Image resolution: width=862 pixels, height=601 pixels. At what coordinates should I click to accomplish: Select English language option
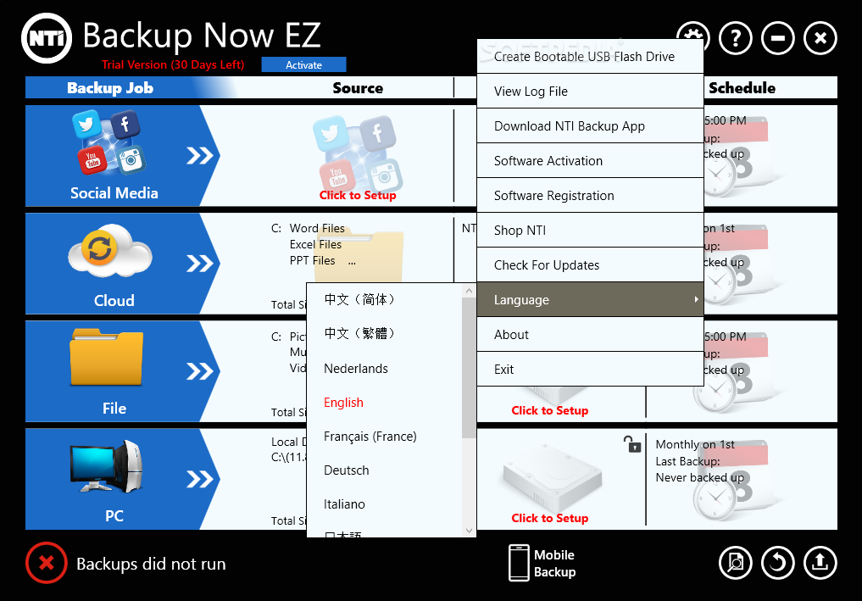click(x=385, y=402)
